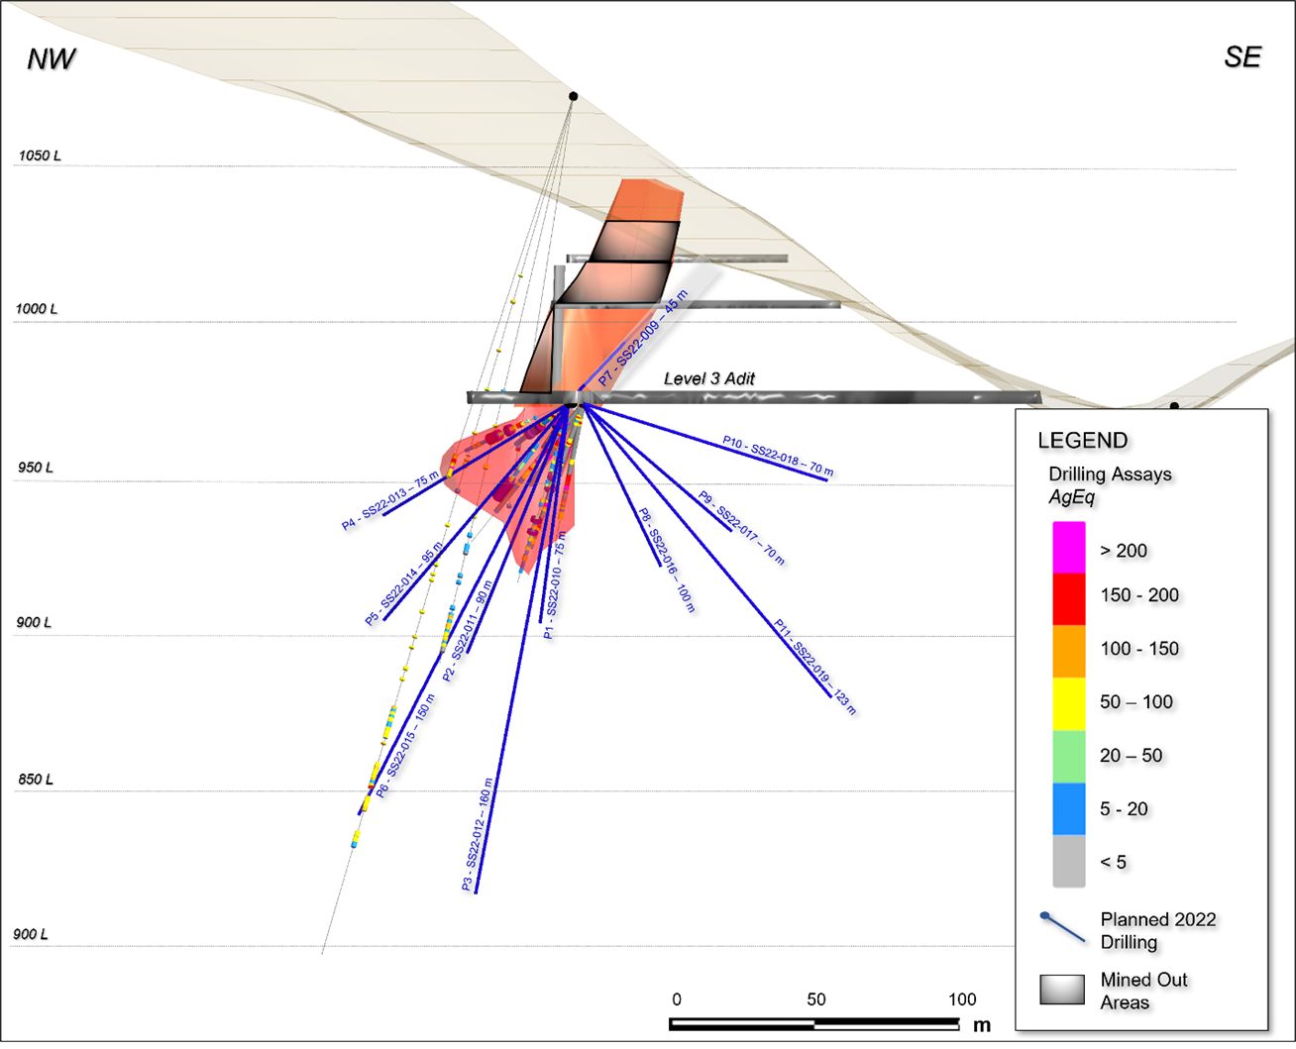The height and width of the screenshot is (1049, 1296).
Task: Click the 1050 L elevation label
Action: click(40, 156)
